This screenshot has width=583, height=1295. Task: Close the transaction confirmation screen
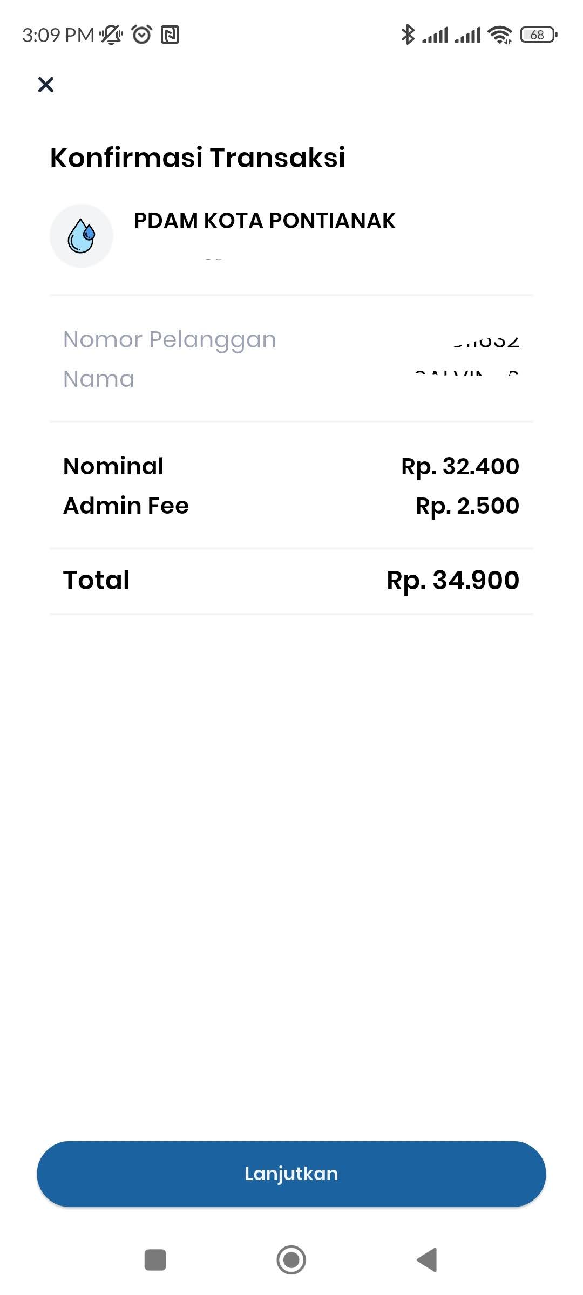click(x=46, y=85)
